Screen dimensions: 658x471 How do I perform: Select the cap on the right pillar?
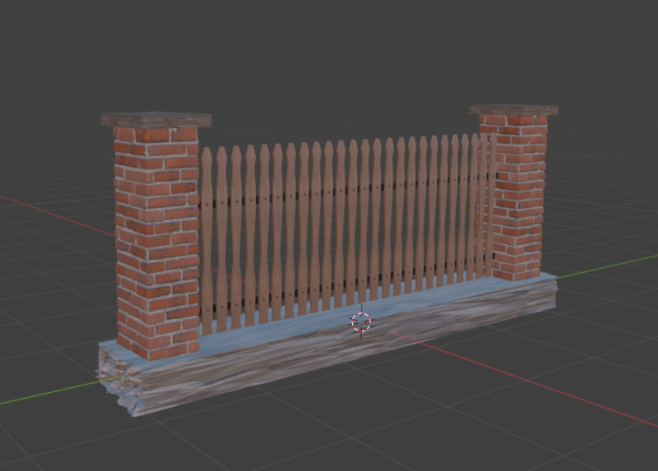pos(514,110)
